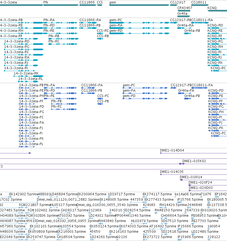Open transcript KCNQ-RH
The width and height of the screenshot is (227, 241).
click(215, 47)
